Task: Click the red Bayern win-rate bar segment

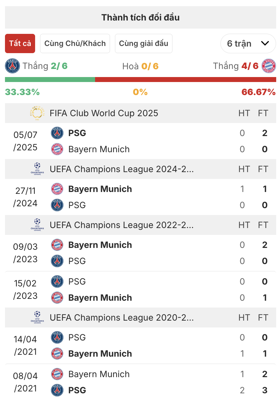Action: tap(185, 80)
